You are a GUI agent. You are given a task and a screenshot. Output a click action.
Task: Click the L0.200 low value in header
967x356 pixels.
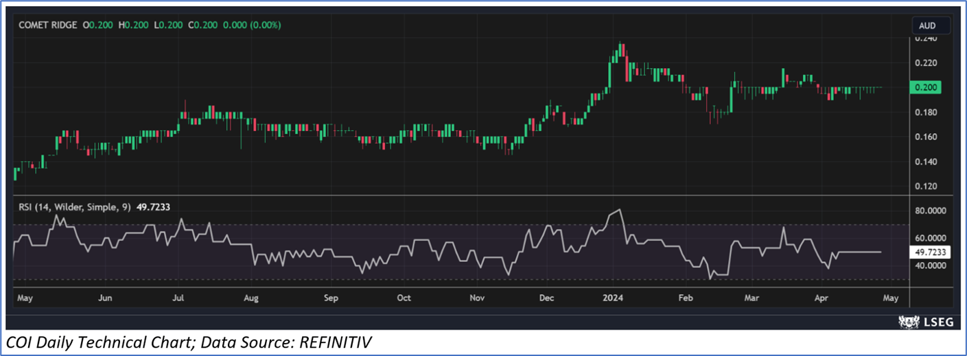[x=168, y=25]
